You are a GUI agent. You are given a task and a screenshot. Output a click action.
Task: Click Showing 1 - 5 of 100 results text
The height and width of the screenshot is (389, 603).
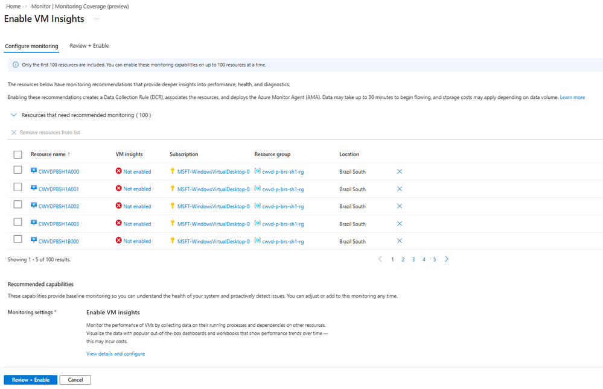click(x=39, y=259)
